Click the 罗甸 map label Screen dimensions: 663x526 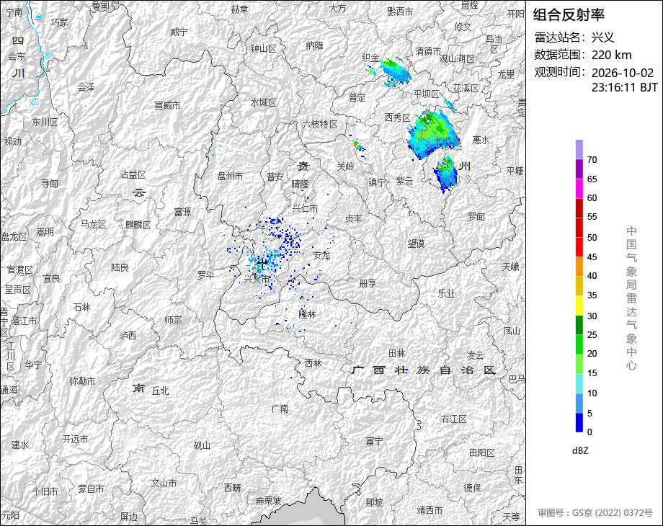476,216
